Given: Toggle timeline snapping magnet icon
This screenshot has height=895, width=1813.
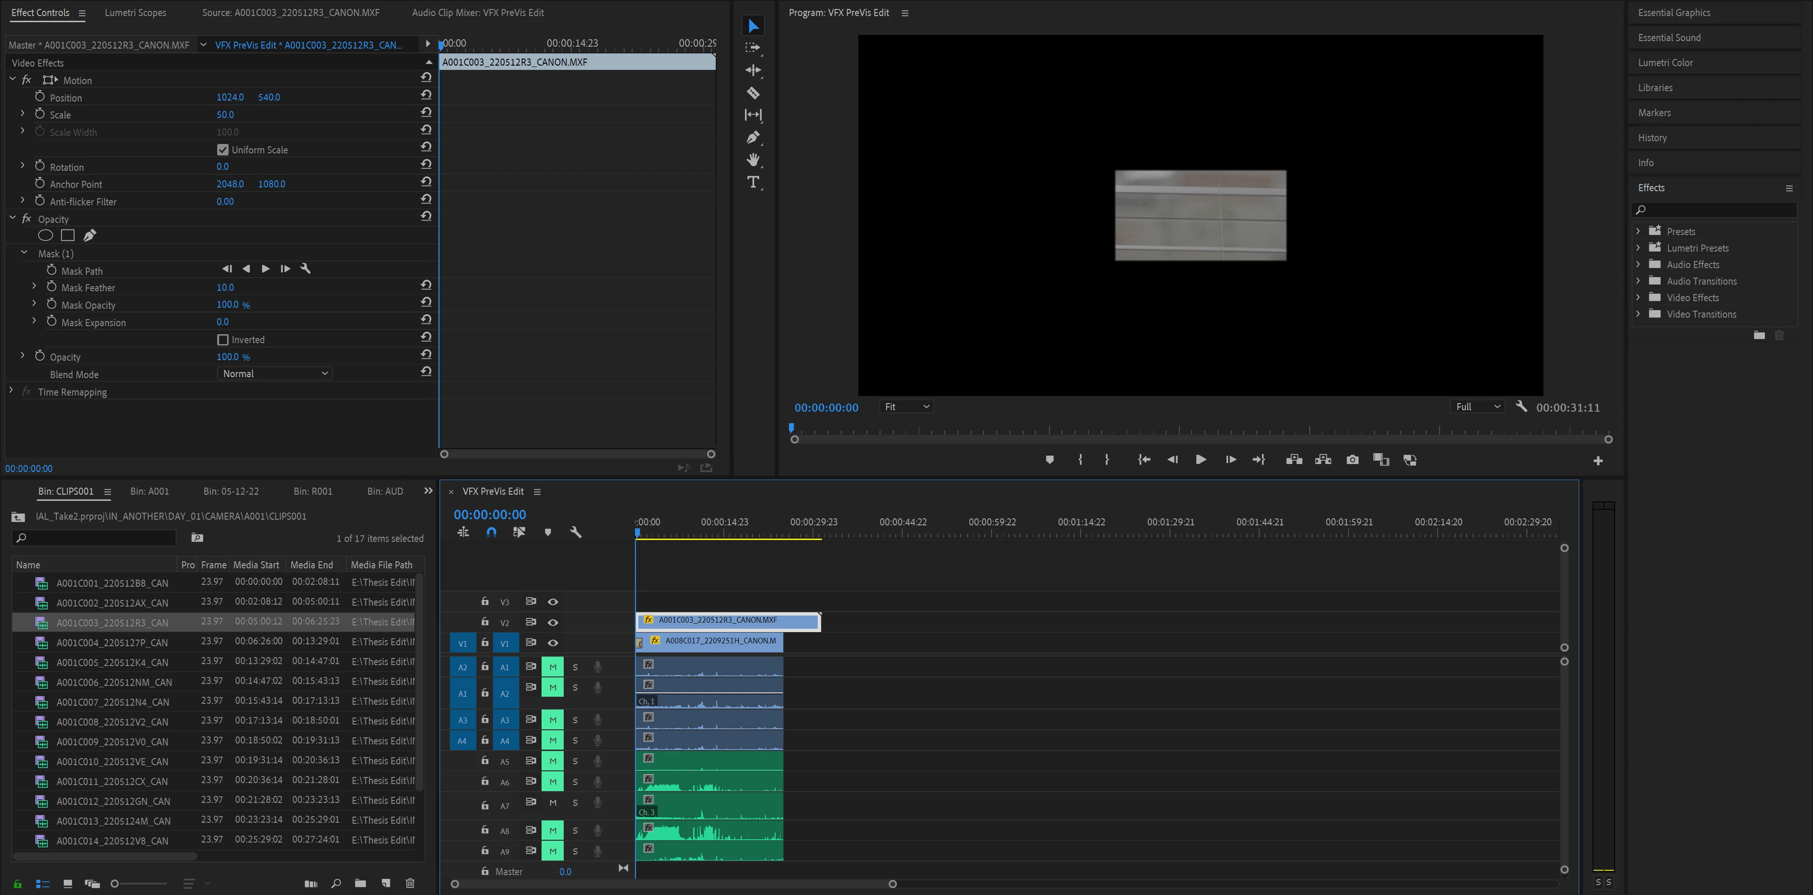Looking at the screenshot, I should [x=491, y=532].
